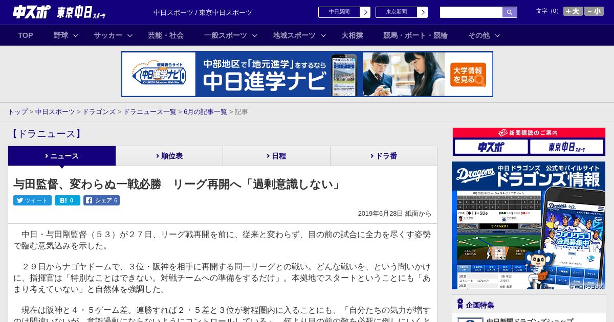Focus the site search input field

tap(471, 12)
